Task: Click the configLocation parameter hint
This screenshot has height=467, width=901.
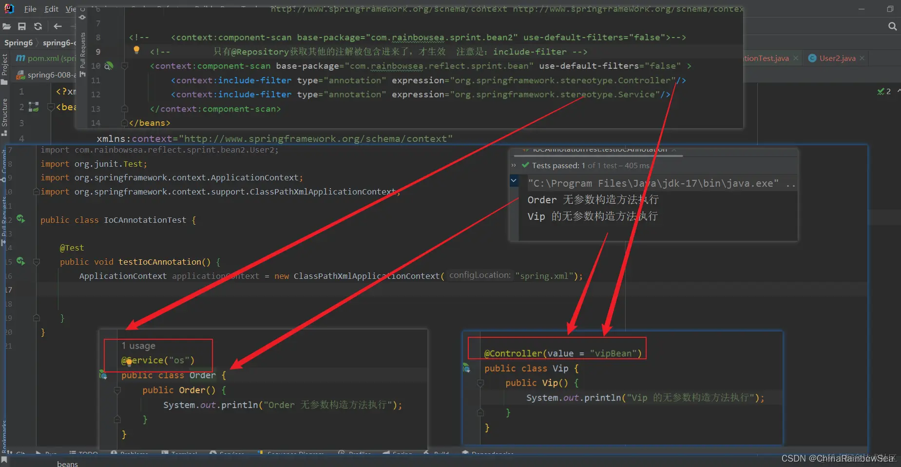Action: (480, 275)
